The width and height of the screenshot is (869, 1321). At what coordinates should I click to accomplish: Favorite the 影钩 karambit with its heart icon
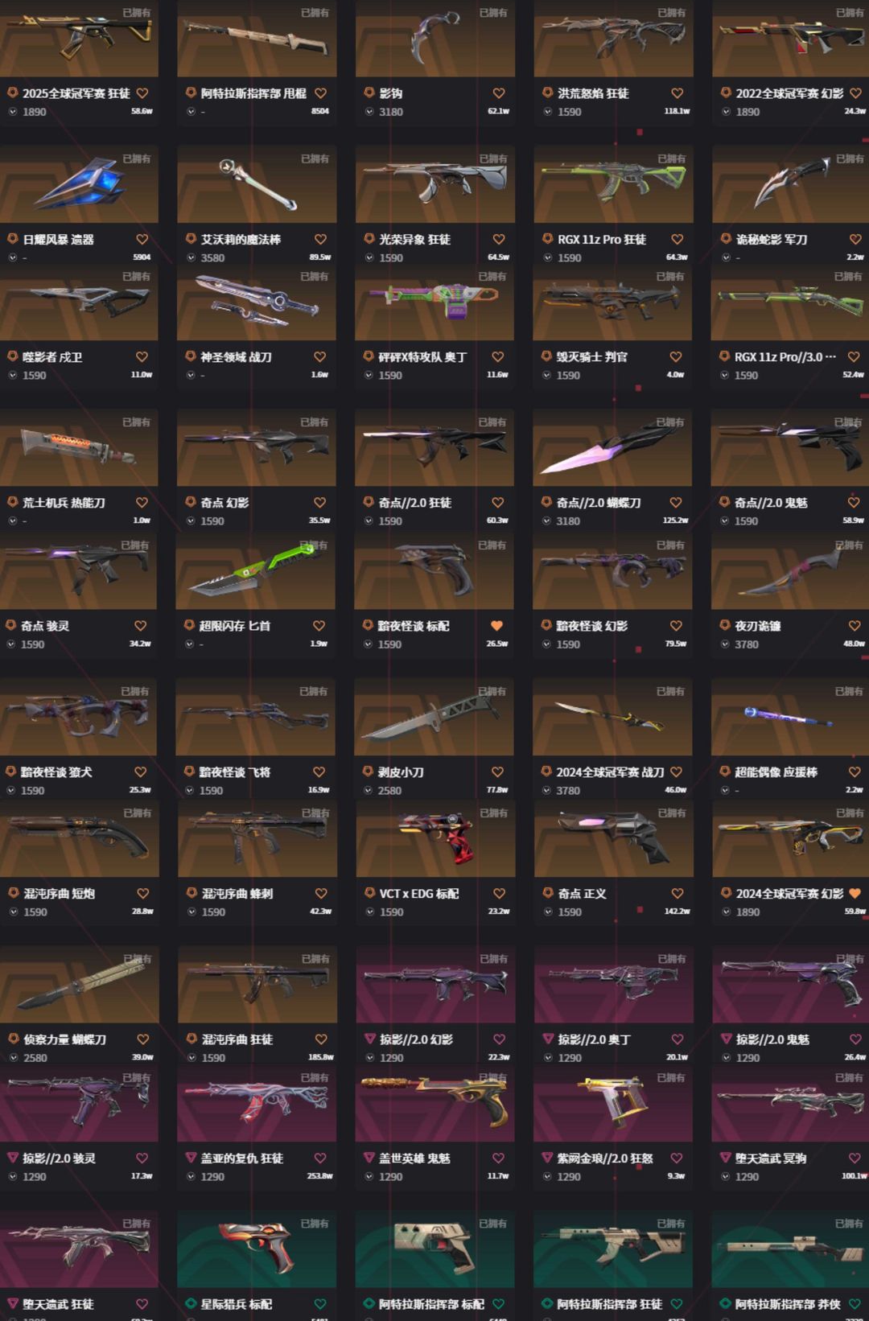[x=499, y=93]
